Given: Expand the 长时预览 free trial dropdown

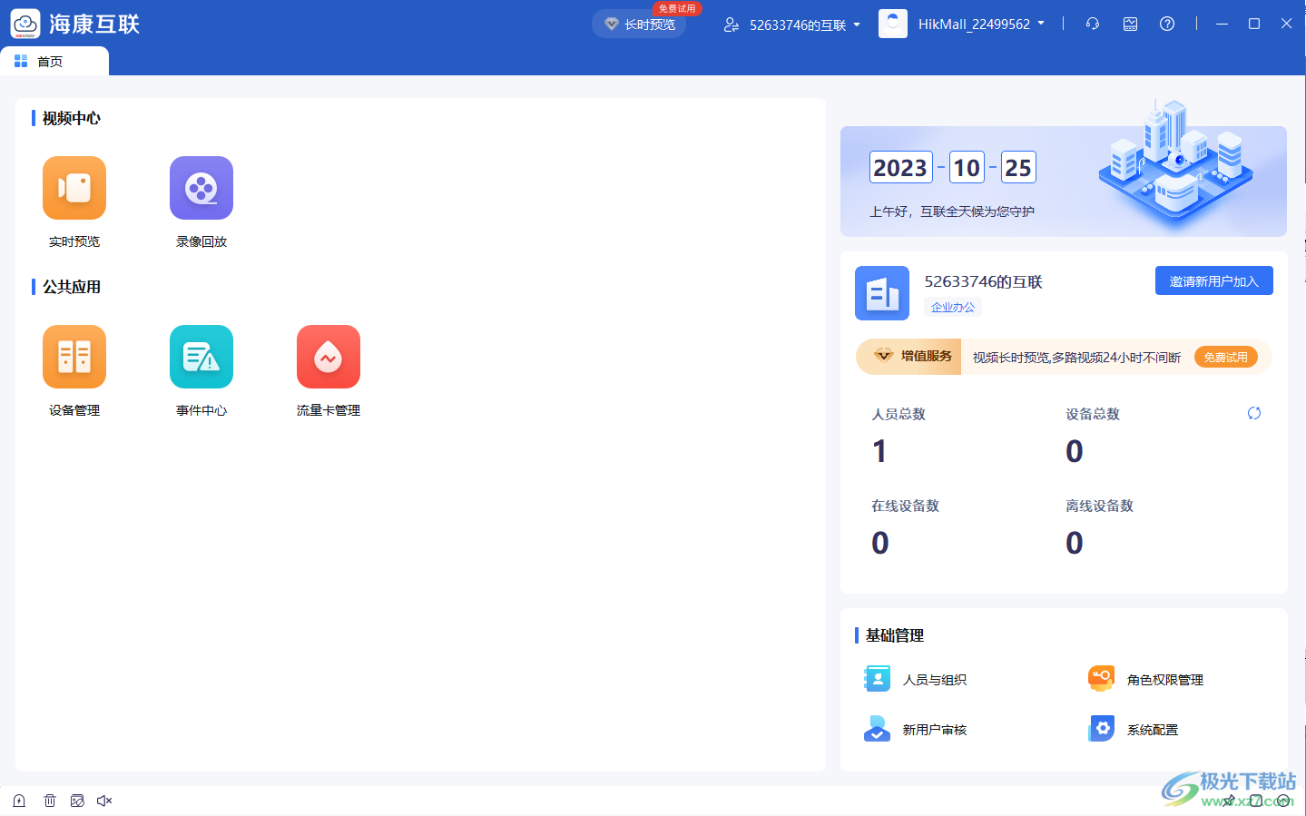Looking at the screenshot, I should pos(639,25).
